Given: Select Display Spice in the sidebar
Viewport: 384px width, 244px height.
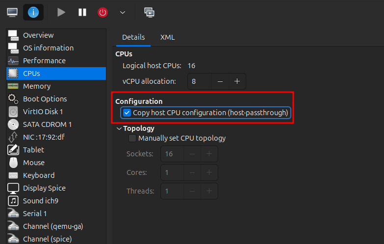Looking at the screenshot, I should [44, 188].
